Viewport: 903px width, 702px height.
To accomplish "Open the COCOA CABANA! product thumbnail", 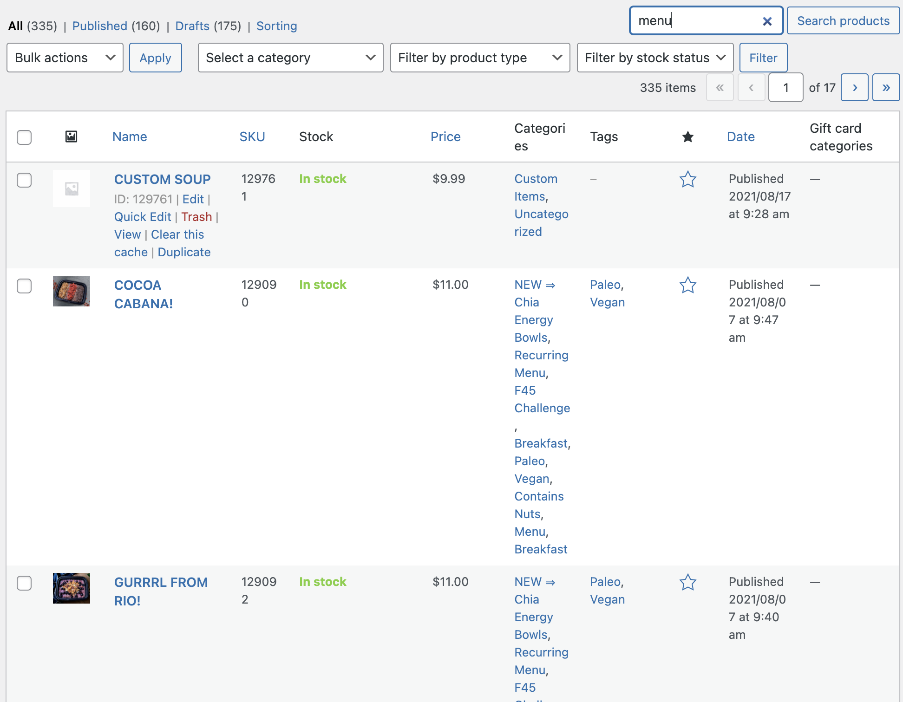I will pyautogui.click(x=71, y=291).
